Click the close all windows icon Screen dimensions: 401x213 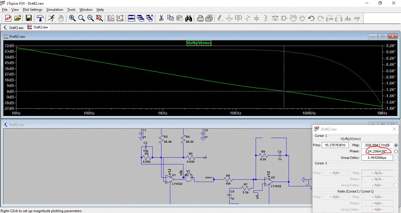[150, 18]
